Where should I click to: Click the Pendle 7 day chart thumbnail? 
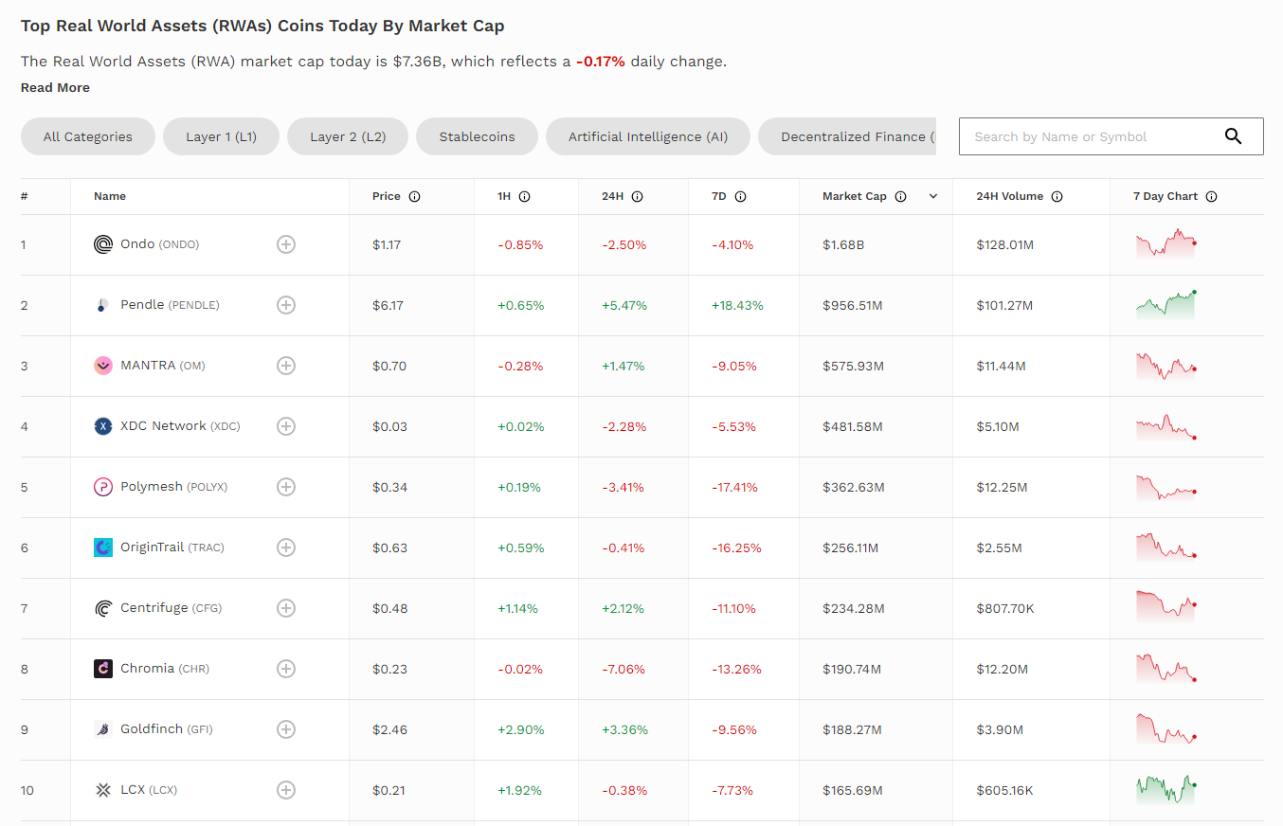click(1166, 304)
